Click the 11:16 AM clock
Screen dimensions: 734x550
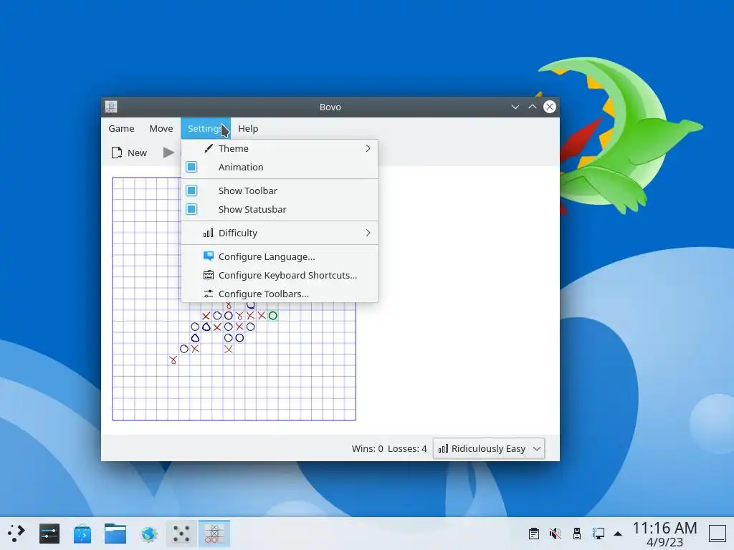pos(664,528)
